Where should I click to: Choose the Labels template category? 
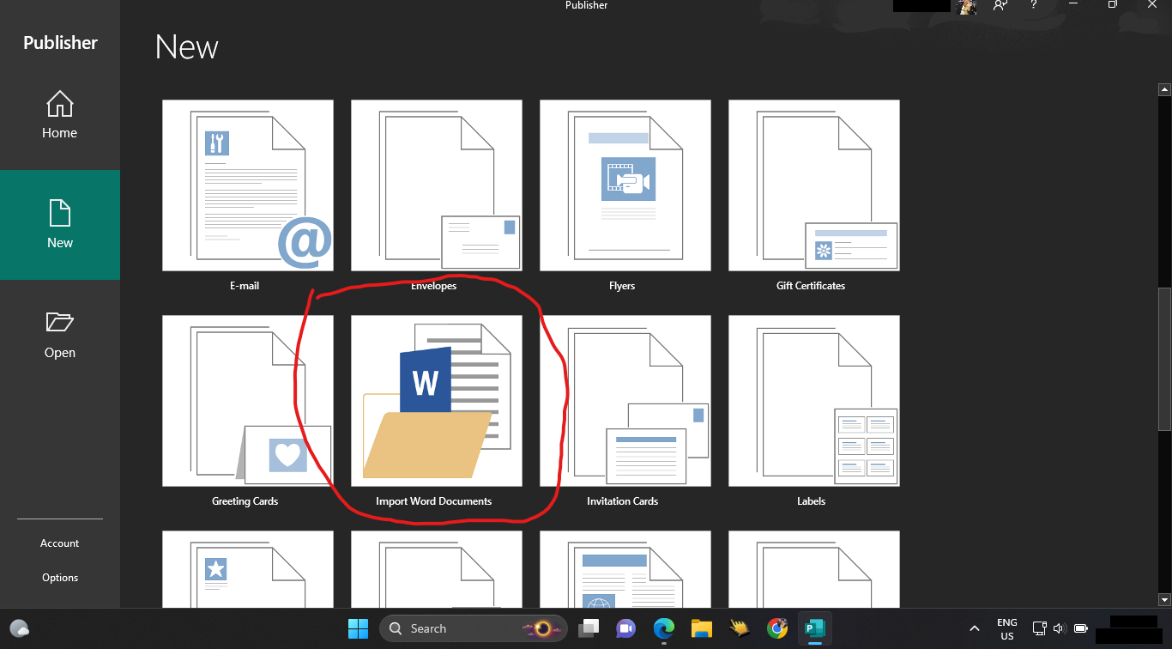814,411
